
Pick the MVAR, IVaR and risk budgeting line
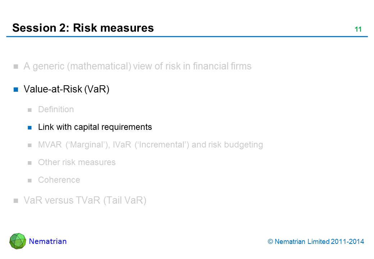tap(150, 145)
